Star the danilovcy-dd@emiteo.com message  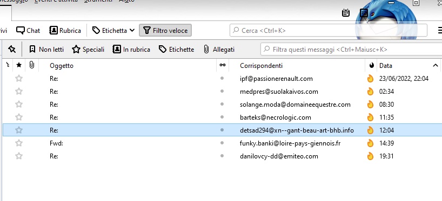click(x=19, y=156)
